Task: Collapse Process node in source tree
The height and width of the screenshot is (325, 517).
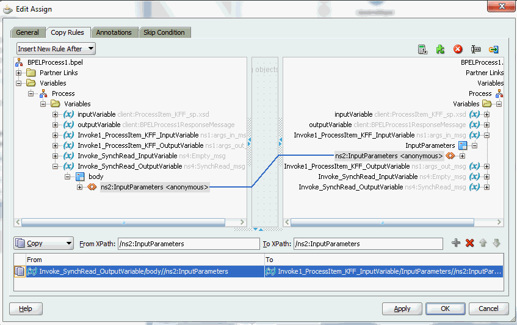Action: click(x=31, y=93)
